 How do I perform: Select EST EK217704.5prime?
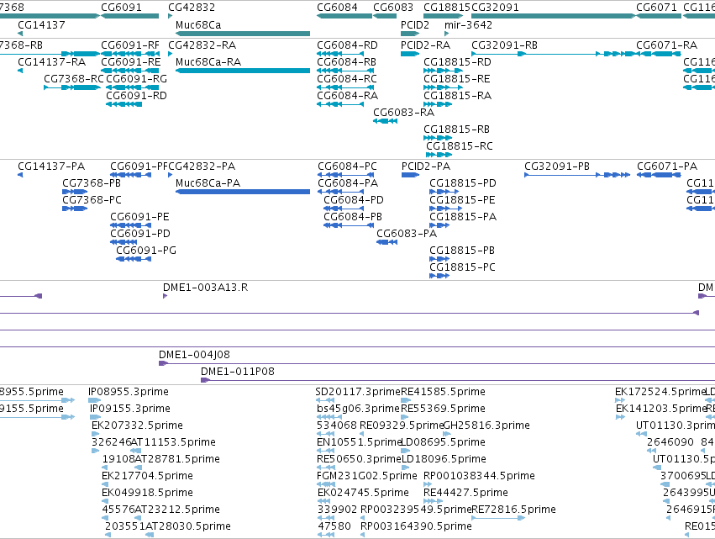(147, 476)
